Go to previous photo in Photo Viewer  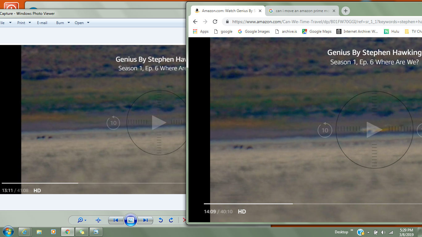click(116, 220)
